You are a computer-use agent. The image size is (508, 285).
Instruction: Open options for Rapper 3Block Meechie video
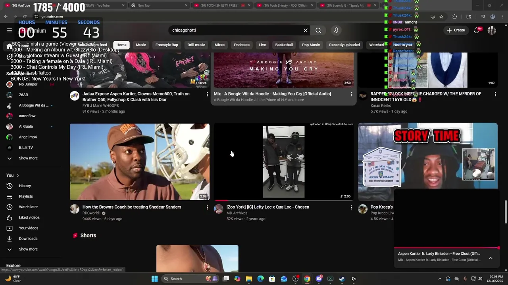tap(495, 94)
